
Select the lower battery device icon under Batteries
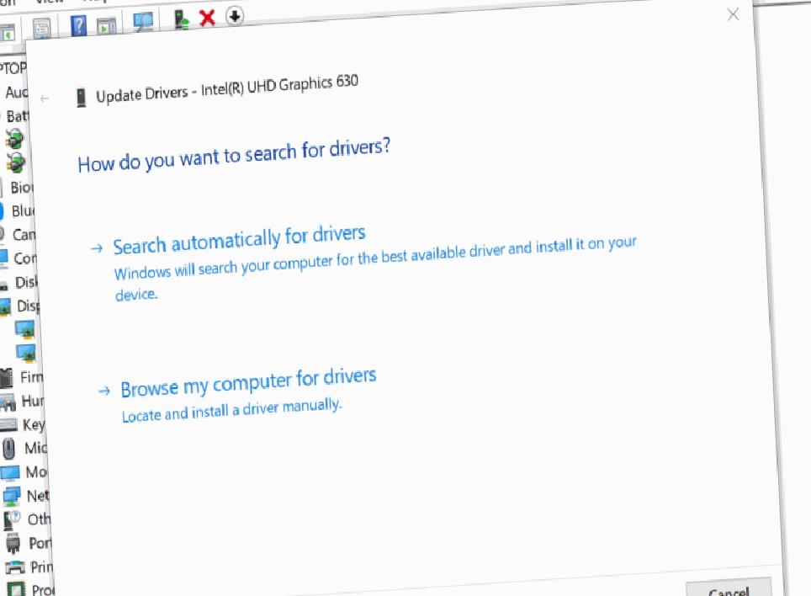(15, 162)
